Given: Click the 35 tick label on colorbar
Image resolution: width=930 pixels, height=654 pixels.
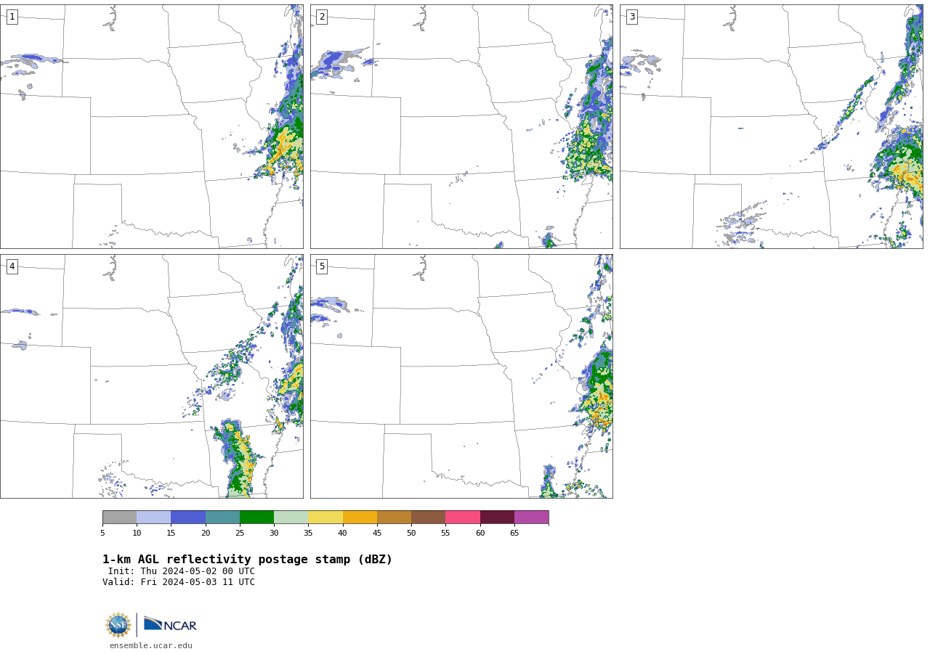Looking at the screenshot, I should point(308,534).
